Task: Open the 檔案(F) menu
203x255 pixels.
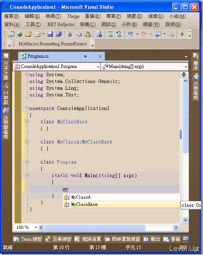Action: coord(11,16)
